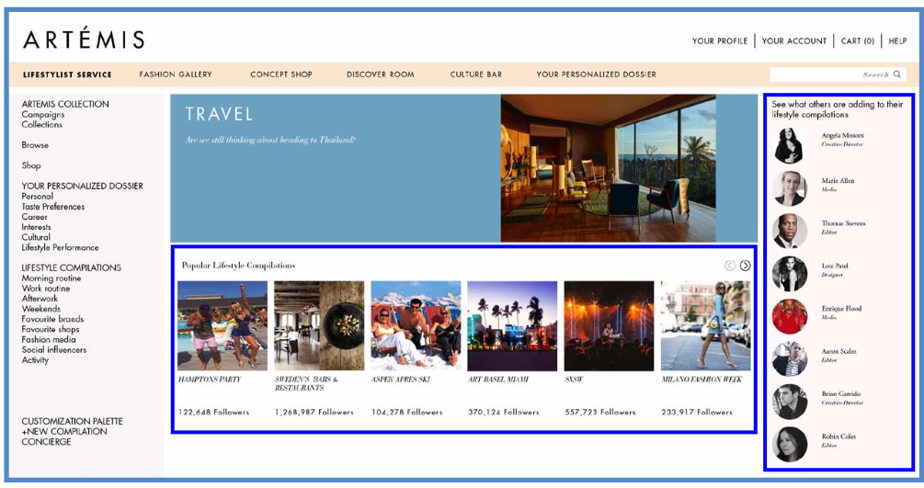Click Shop in the sidebar
924x488 pixels.
[x=31, y=165]
